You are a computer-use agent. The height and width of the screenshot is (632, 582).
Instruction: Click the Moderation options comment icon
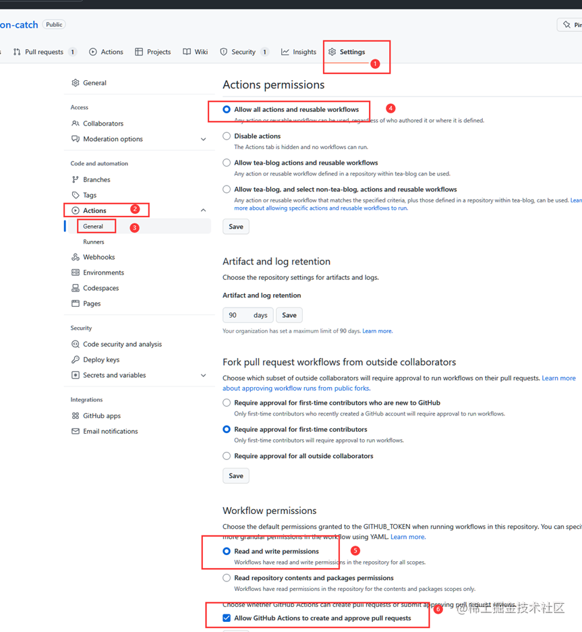pos(76,139)
